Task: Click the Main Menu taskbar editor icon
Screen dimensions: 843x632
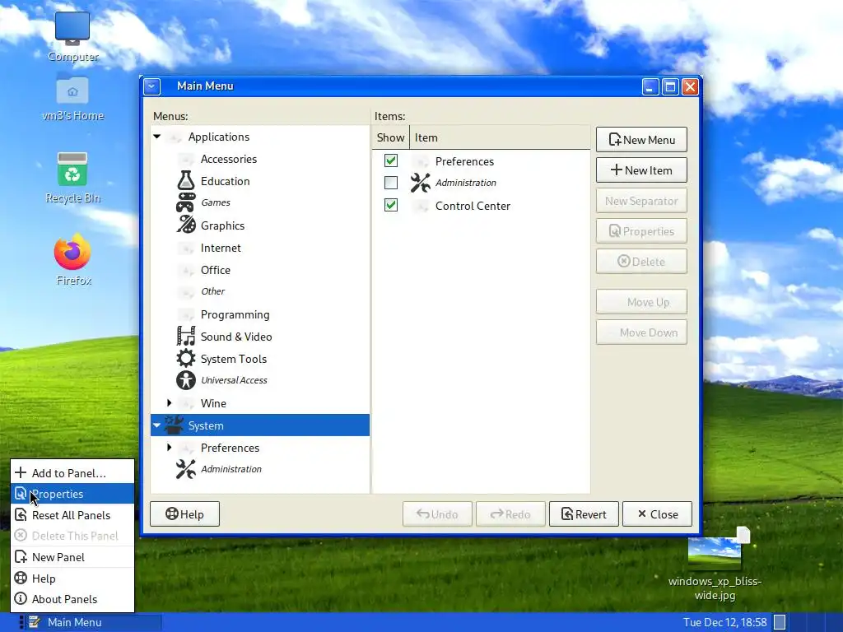Action: 35,622
